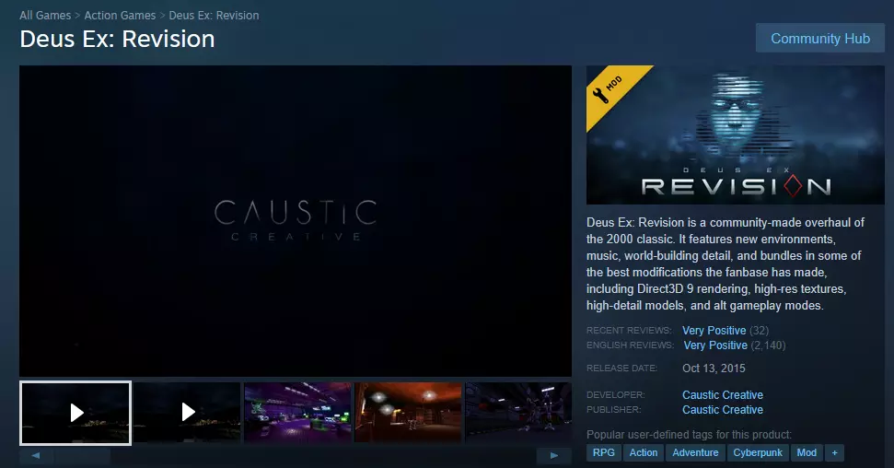The width and height of the screenshot is (894, 468).
Task: Select the purple nightclub screenshot thumbnail
Action: (297, 413)
